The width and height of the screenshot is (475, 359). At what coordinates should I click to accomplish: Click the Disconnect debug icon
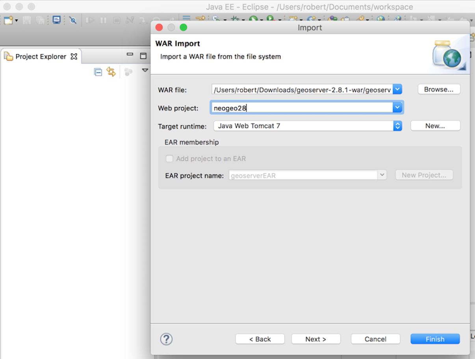[130, 20]
